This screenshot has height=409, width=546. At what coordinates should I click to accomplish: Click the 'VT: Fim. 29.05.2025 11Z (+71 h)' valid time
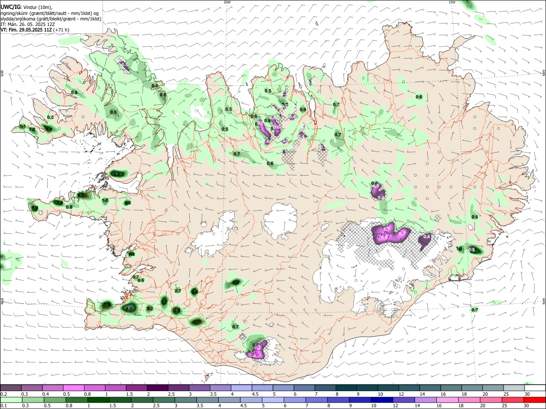[x=35, y=30]
